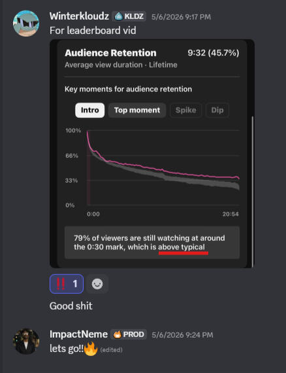Click the ImpactNeme username
The image size is (286, 373).
click(78, 334)
